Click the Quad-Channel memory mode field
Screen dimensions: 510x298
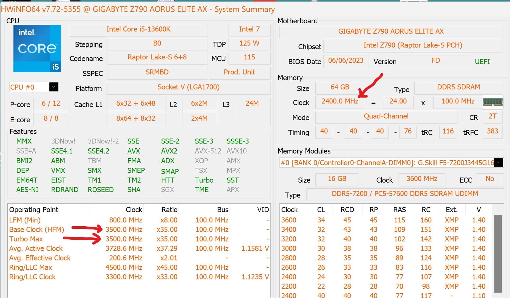pos(386,116)
